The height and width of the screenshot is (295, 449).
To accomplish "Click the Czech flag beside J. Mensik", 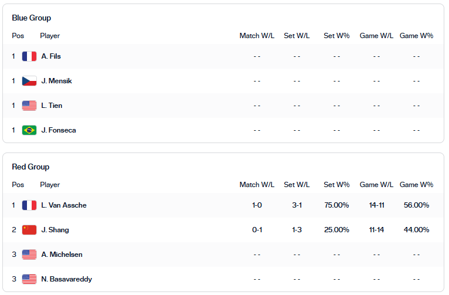I will (x=29, y=81).
